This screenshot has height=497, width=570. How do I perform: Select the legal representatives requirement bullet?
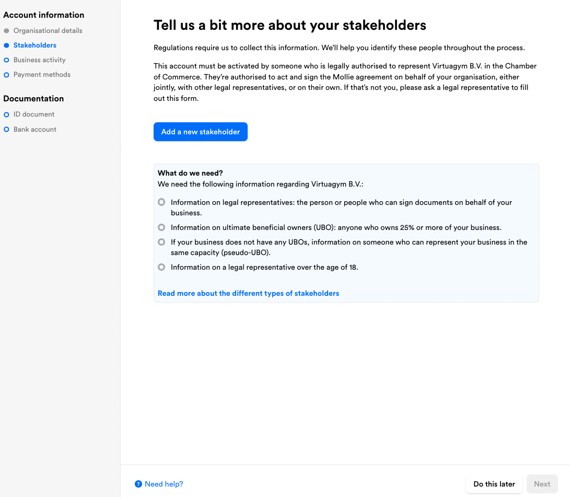tap(161, 202)
